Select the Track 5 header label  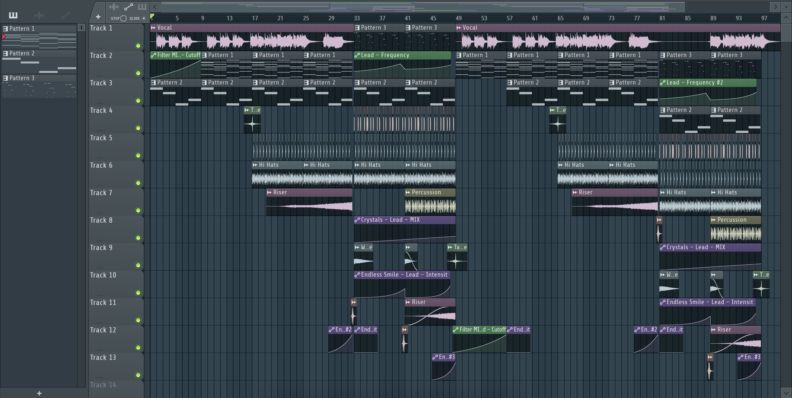pos(101,138)
